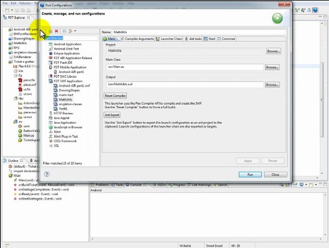Select the Android-AIR-part1-swf configuration
Image resolution: width=329 pixels, height=248 pixels.
pyautogui.click(x=74, y=86)
